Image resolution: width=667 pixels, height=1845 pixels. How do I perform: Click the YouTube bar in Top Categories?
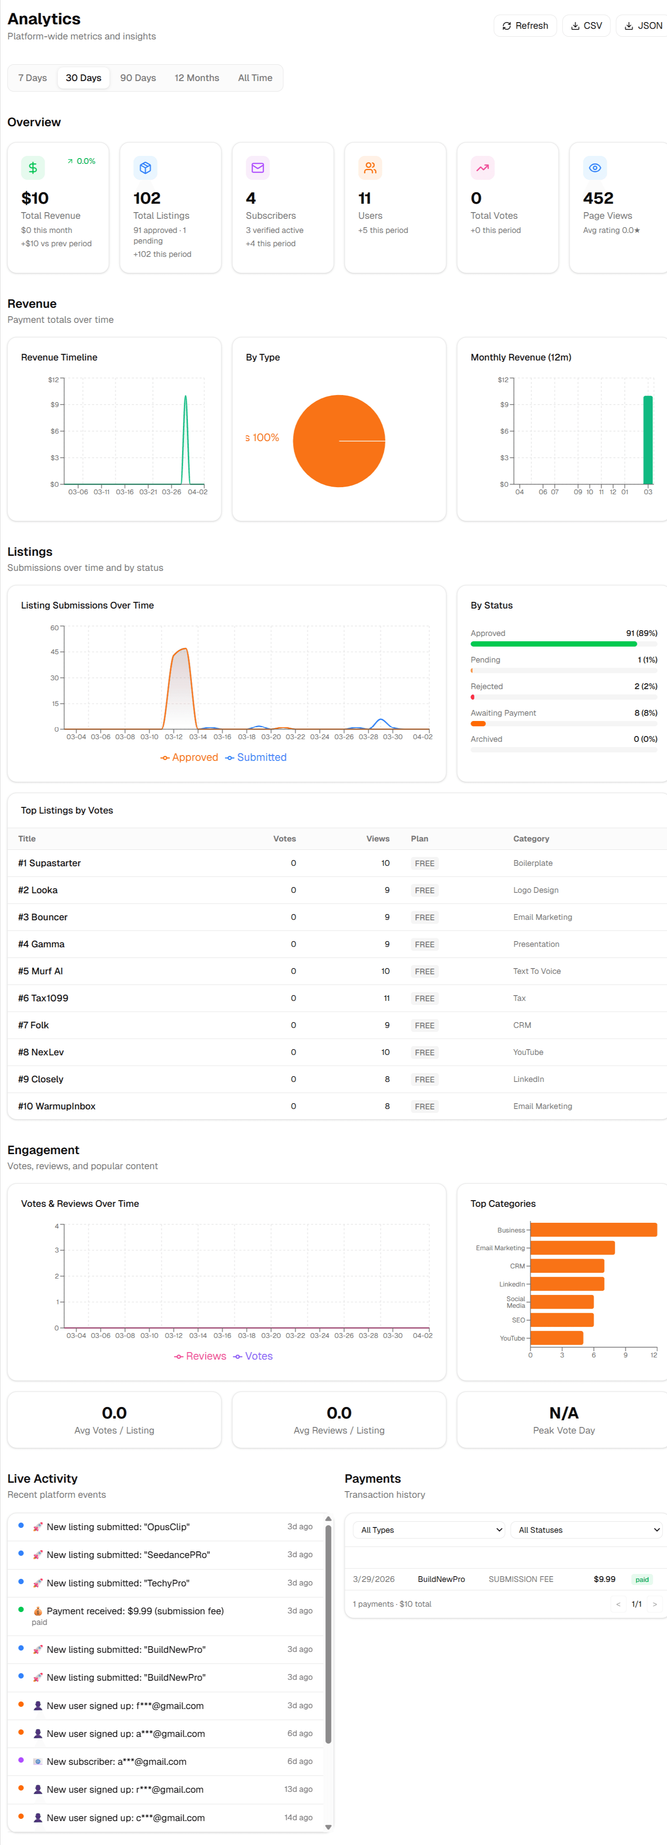tap(557, 1338)
